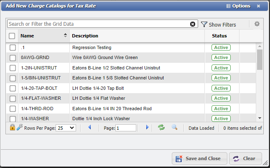Sort by the Name column header

point(42,36)
